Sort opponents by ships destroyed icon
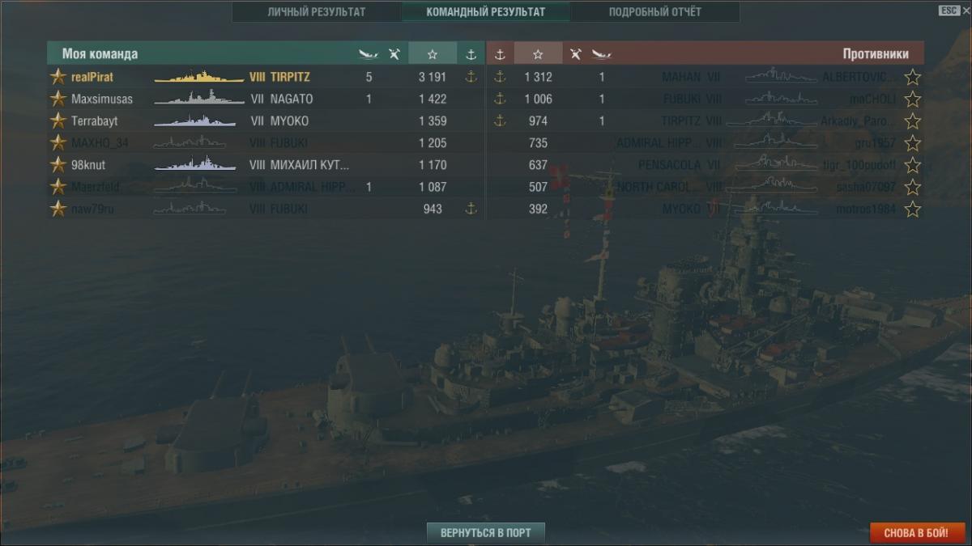This screenshot has height=546, width=972. [x=601, y=54]
